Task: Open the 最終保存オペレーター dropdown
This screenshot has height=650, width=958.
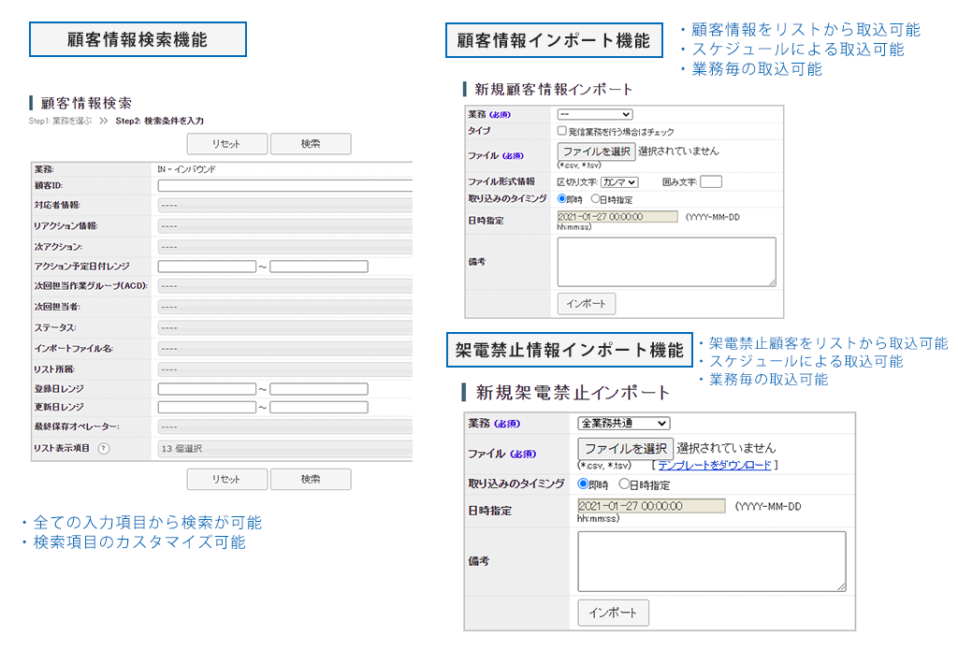Action: tap(284, 426)
